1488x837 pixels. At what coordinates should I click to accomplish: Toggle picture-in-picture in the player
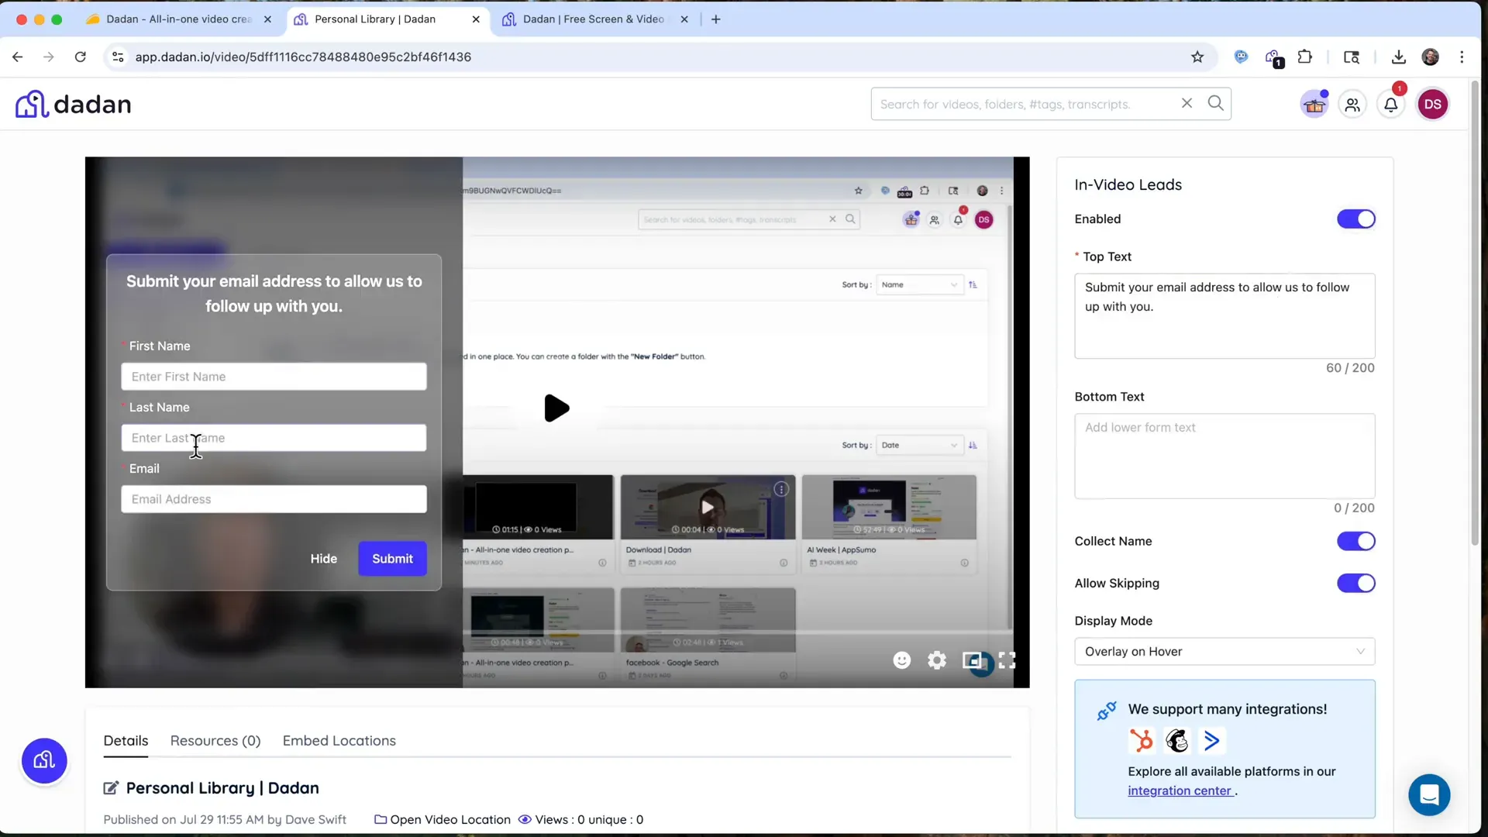(973, 660)
